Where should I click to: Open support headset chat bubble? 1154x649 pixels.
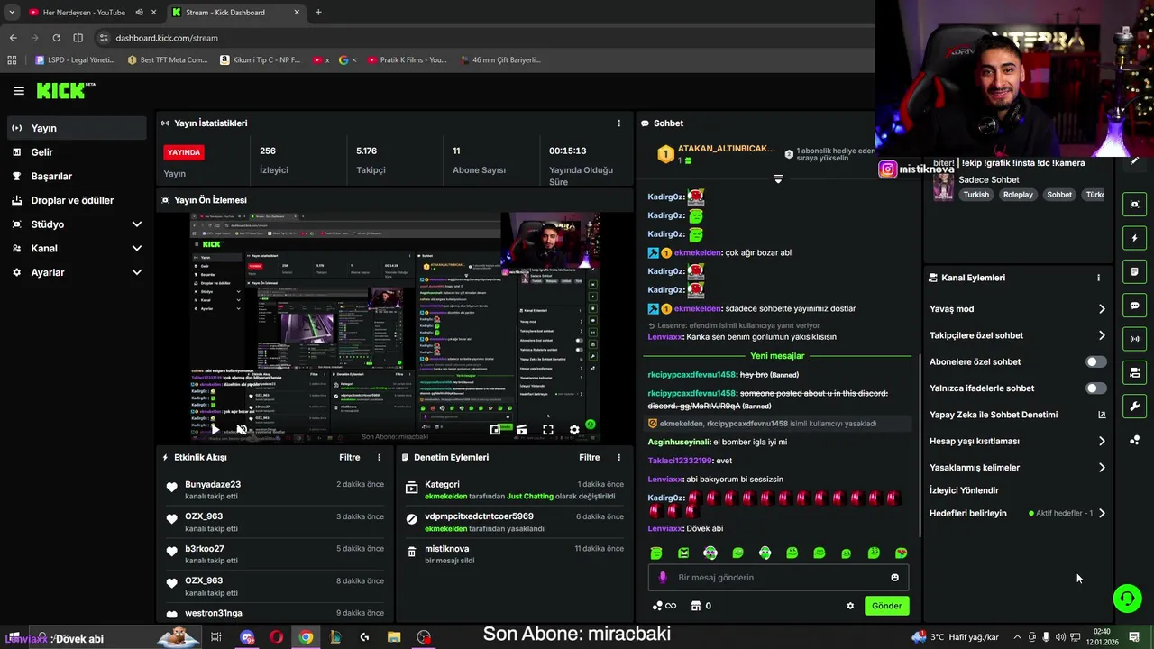(x=1127, y=599)
